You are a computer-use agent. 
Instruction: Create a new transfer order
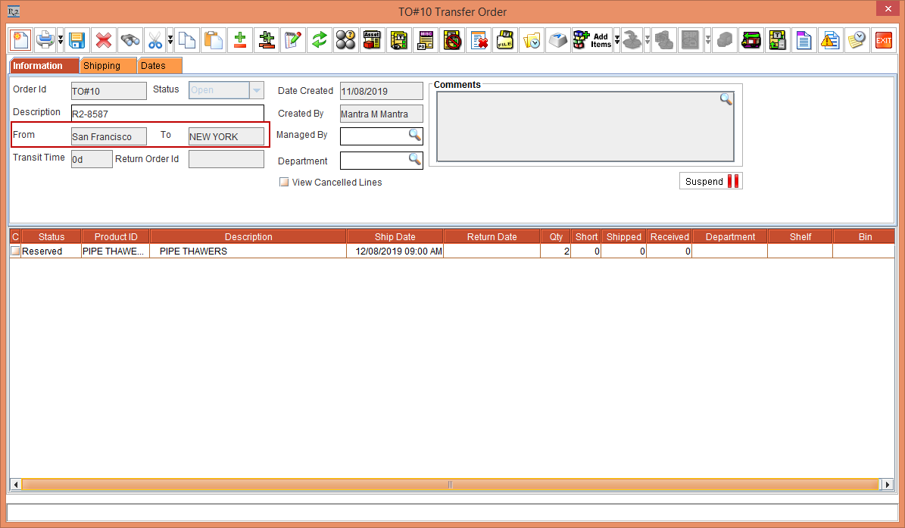click(20, 40)
